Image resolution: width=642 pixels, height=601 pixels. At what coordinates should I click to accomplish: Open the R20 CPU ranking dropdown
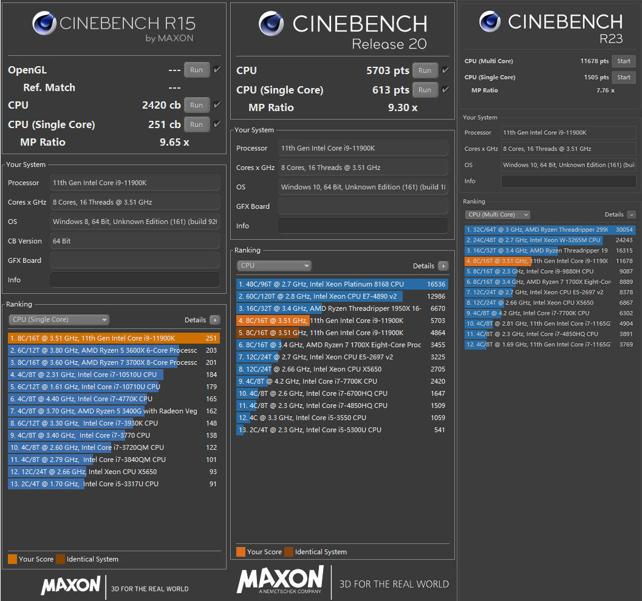274,266
